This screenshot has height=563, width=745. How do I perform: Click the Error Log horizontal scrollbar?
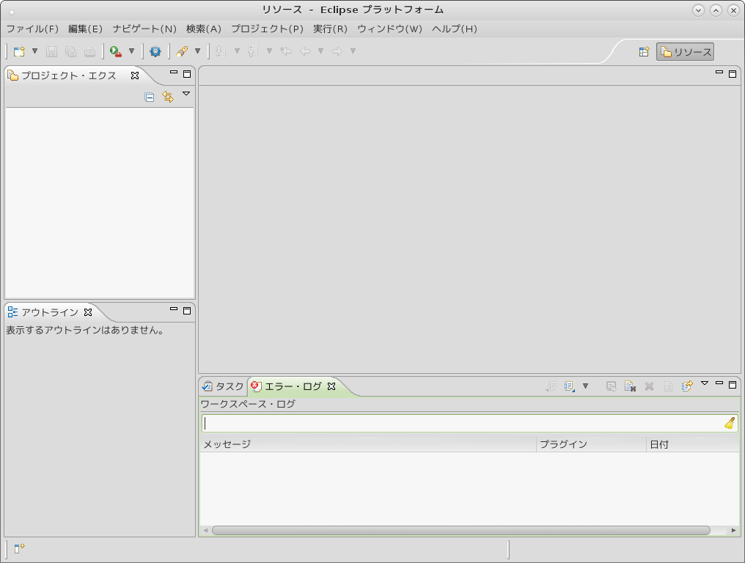pos(461,530)
